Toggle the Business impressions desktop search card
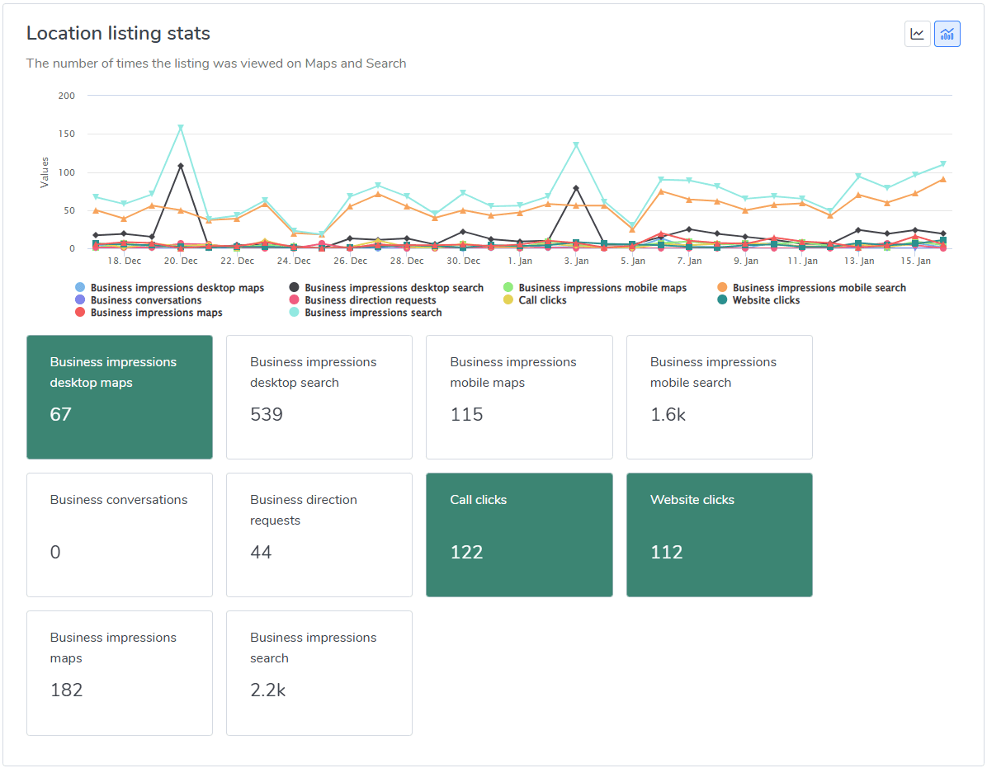This screenshot has height=768, width=987. (x=319, y=397)
